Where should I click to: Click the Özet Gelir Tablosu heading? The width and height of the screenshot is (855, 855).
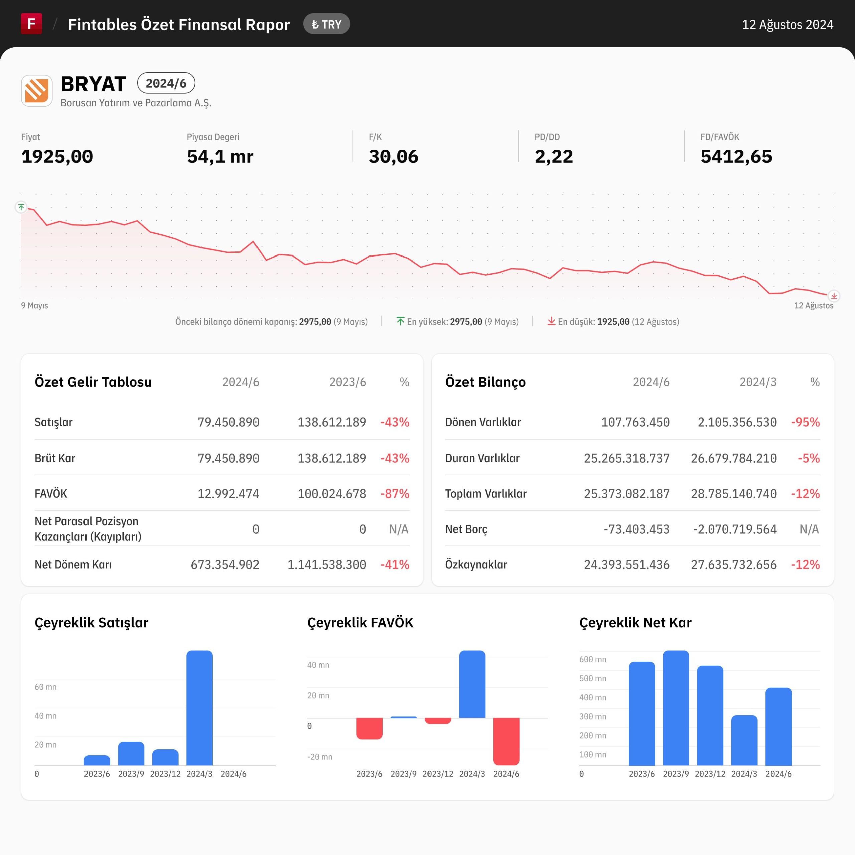click(x=93, y=382)
